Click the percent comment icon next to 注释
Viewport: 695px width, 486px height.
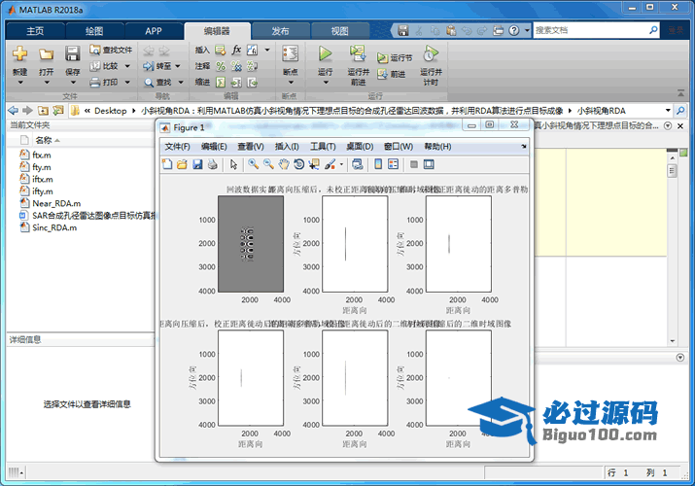[221, 66]
